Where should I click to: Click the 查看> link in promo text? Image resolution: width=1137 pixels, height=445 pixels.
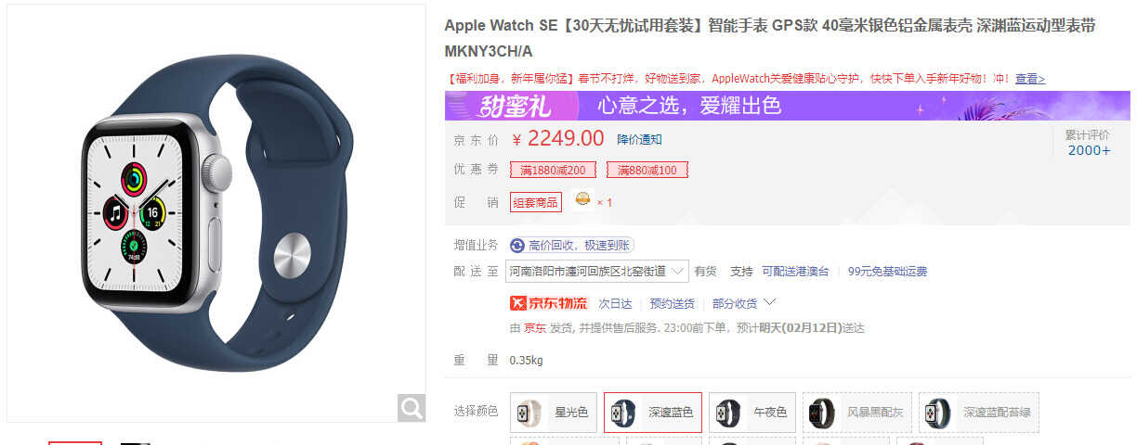(1030, 79)
